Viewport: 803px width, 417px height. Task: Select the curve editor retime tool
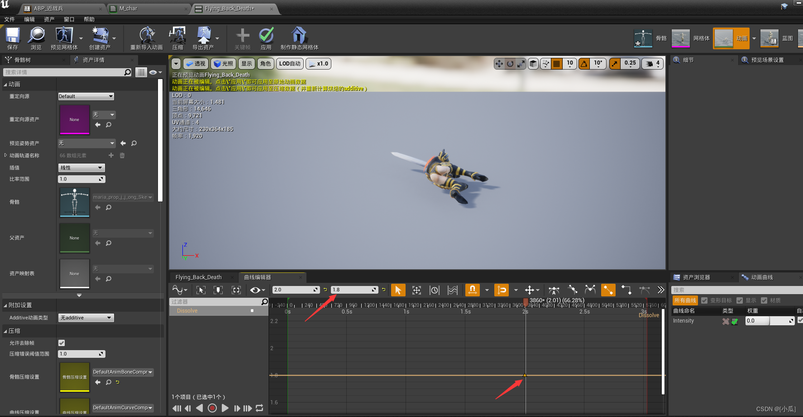tap(435, 290)
